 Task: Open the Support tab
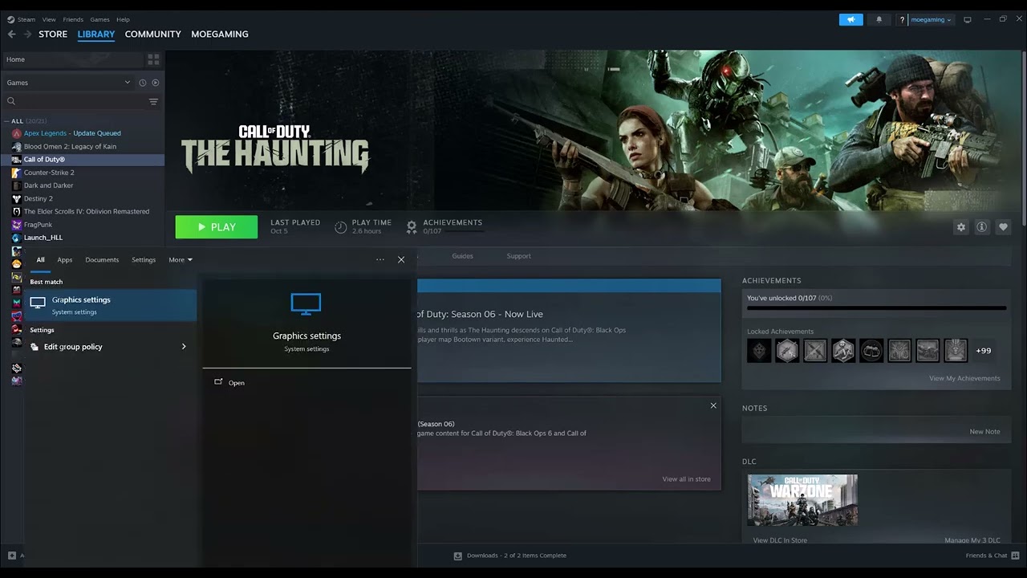coord(518,256)
